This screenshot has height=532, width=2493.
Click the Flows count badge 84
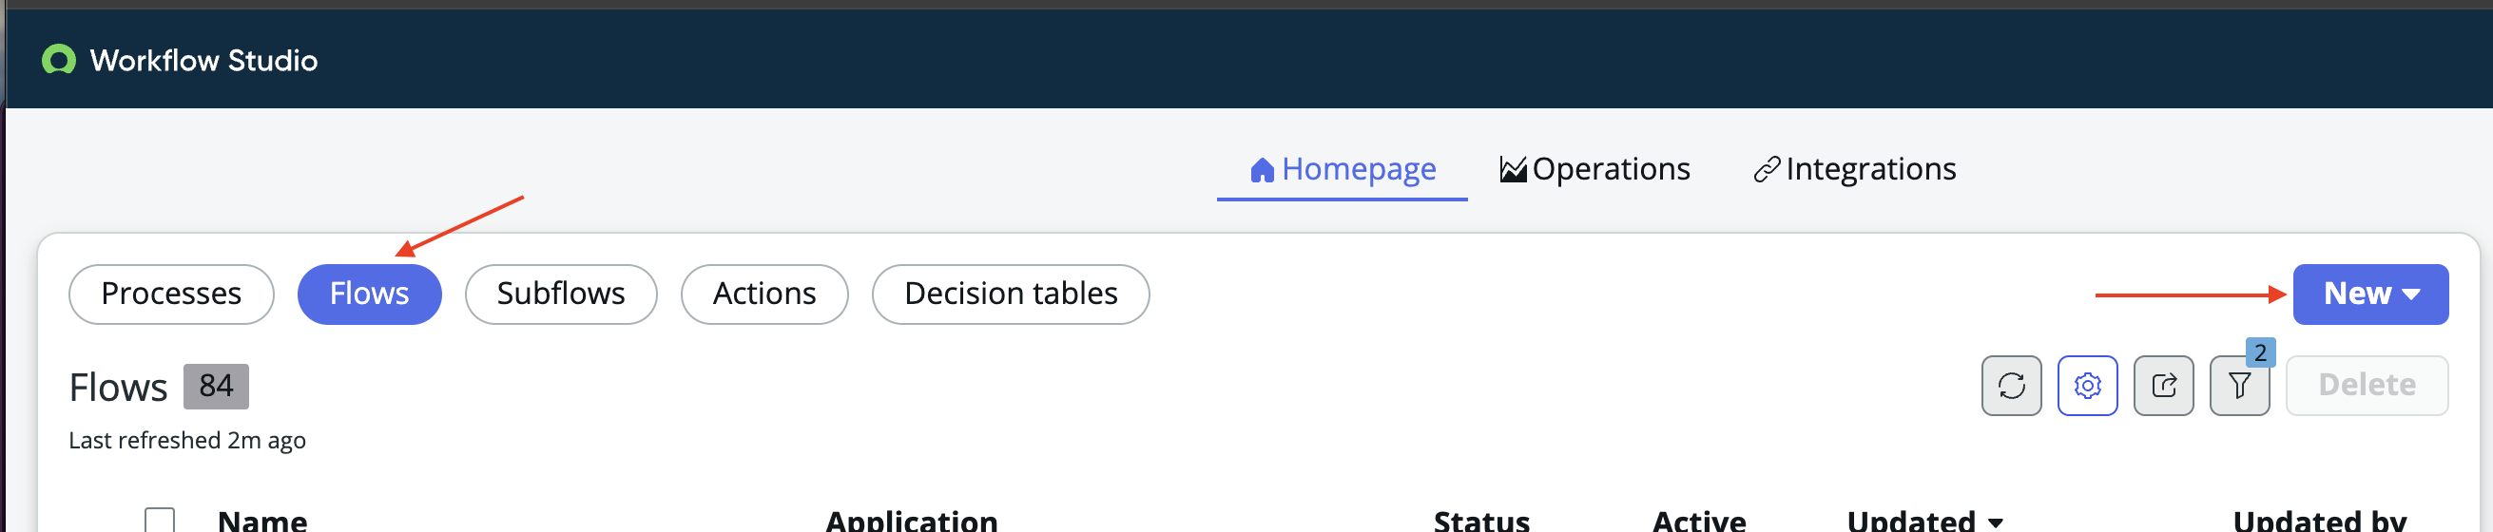(216, 386)
